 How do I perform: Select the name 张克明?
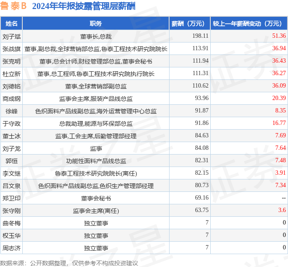coord(12,61)
